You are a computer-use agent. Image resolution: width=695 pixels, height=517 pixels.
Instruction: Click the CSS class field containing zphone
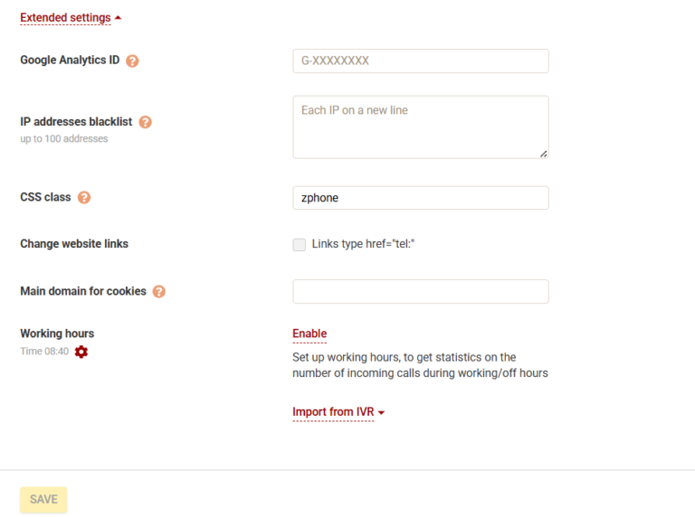(x=421, y=198)
